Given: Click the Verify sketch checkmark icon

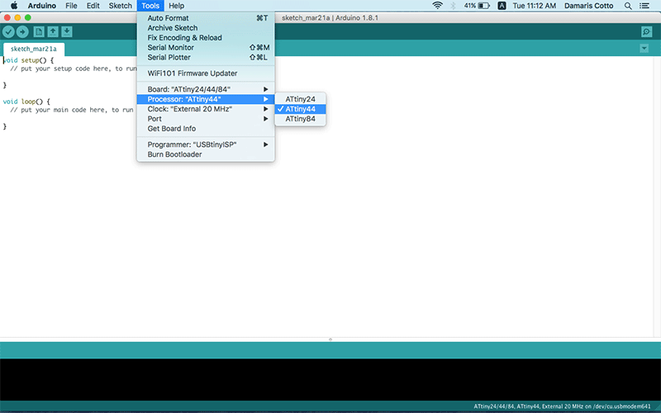Looking at the screenshot, I should (x=8, y=31).
